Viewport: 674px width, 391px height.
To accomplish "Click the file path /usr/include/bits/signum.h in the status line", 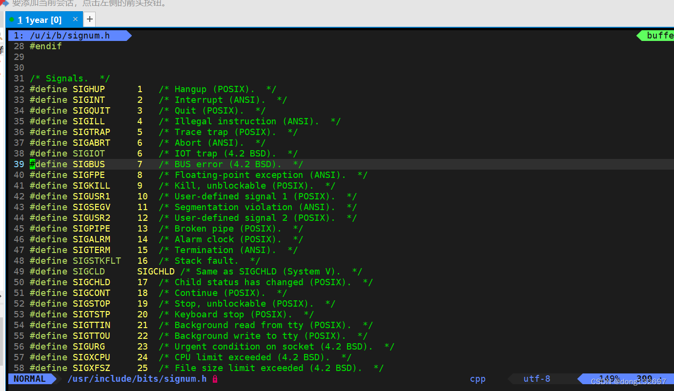I will [137, 379].
